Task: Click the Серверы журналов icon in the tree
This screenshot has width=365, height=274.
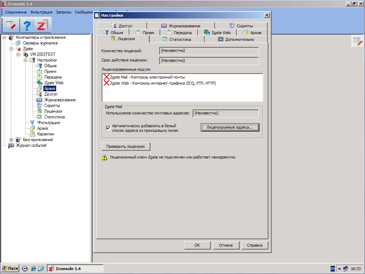Action: pos(18,43)
